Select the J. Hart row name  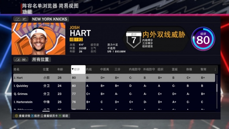pos(18,78)
